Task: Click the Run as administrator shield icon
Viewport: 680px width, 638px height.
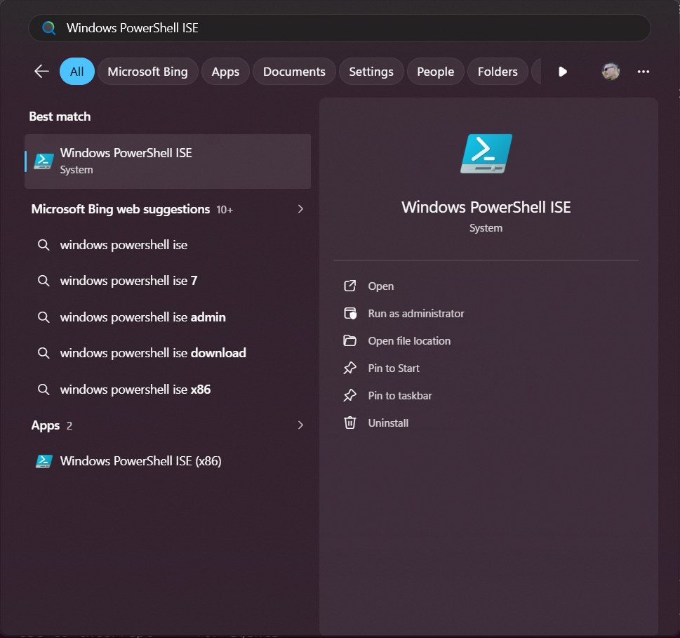Action: tap(350, 313)
